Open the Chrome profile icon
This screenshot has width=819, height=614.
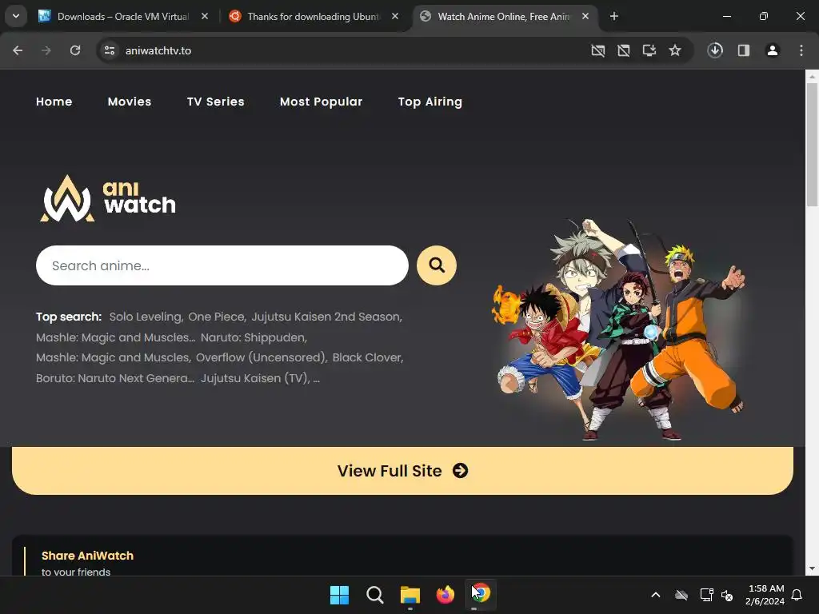click(773, 50)
